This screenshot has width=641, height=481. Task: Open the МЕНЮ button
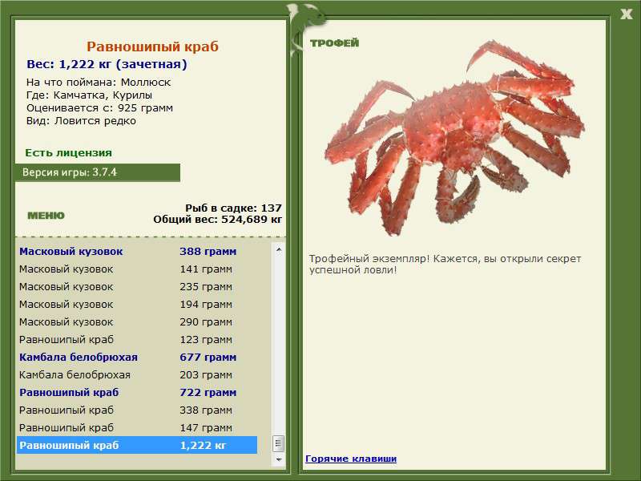coord(46,216)
